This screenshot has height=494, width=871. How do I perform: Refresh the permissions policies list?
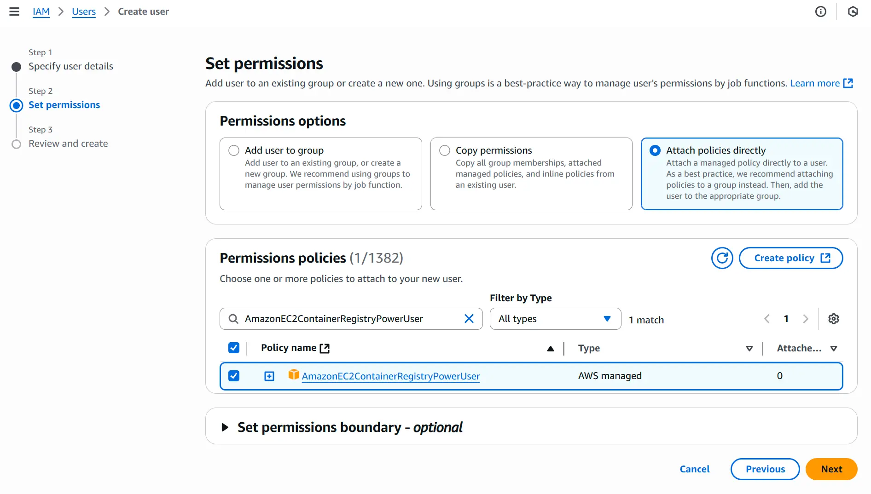pyautogui.click(x=722, y=258)
